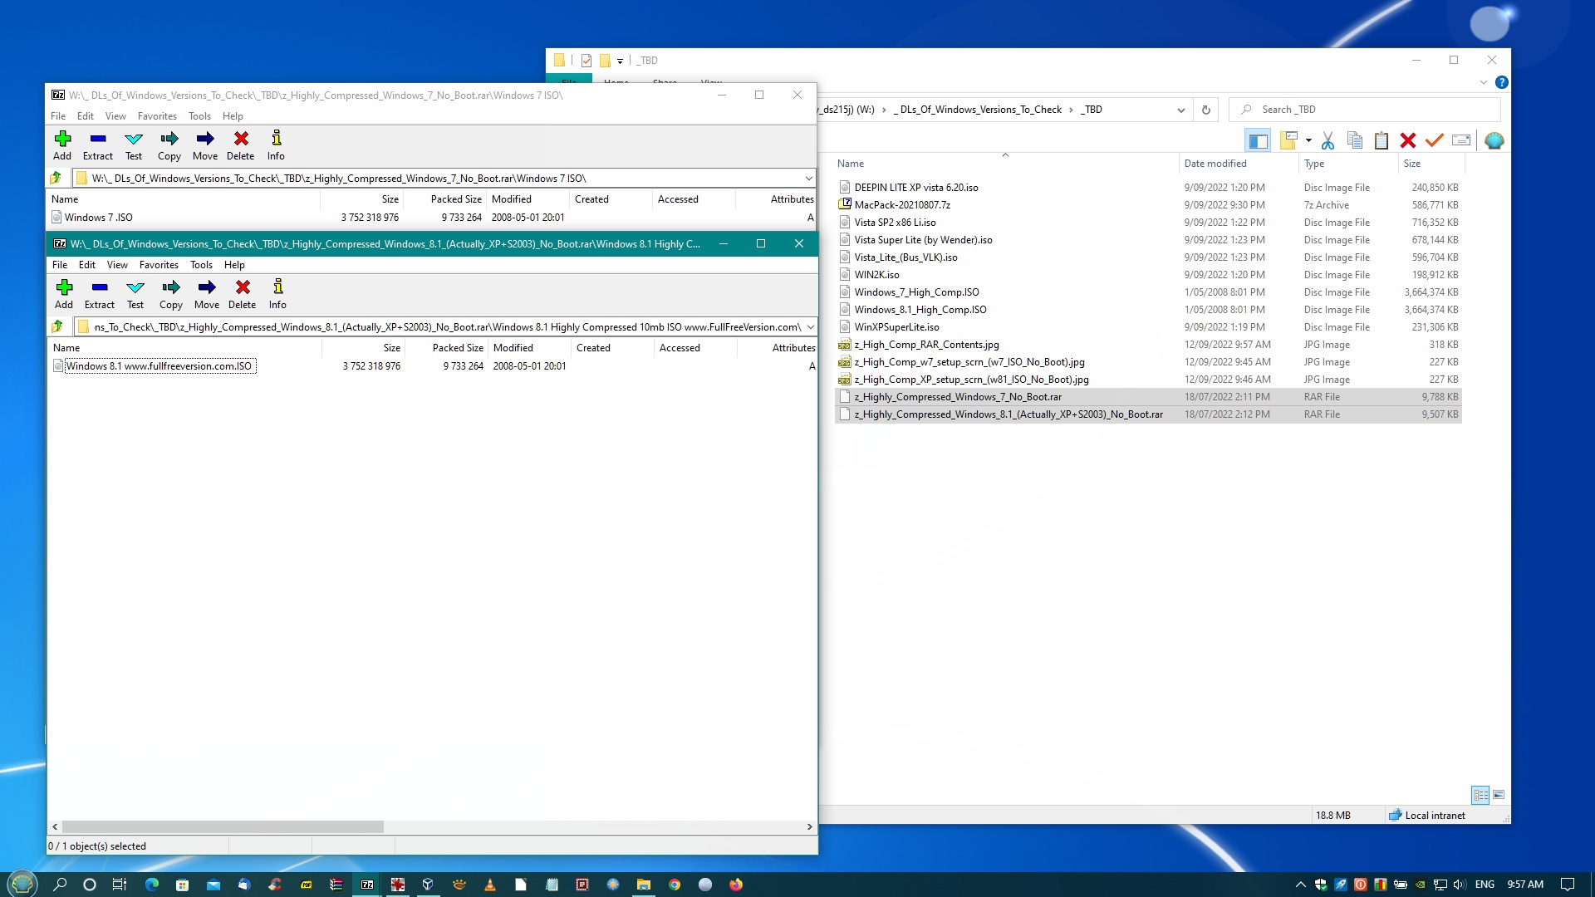This screenshot has width=1595, height=897.
Task: Click the envelope Email icon in Explorer toolbar
Action: coord(1461,140)
